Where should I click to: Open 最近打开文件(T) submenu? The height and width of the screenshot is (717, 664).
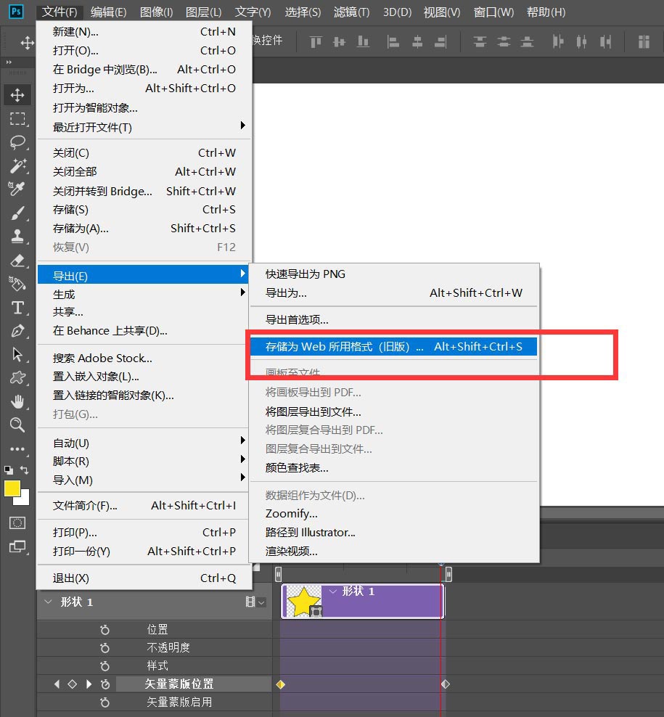point(144,127)
